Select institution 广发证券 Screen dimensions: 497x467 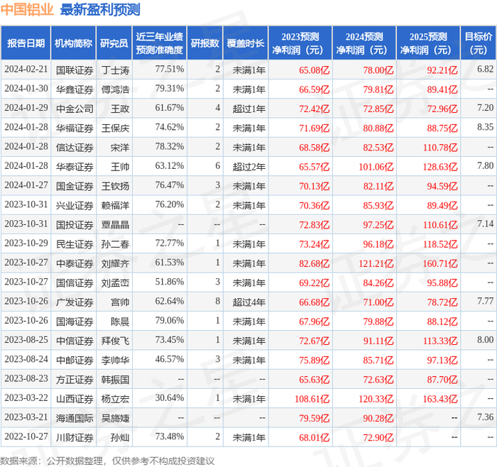pos(75,302)
